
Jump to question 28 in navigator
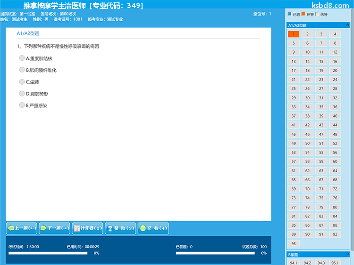tap(335, 88)
